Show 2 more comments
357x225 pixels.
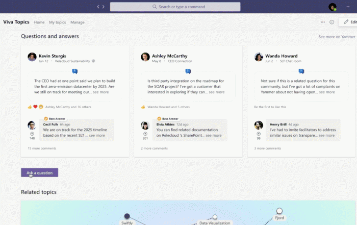click(x=154, y=148)
